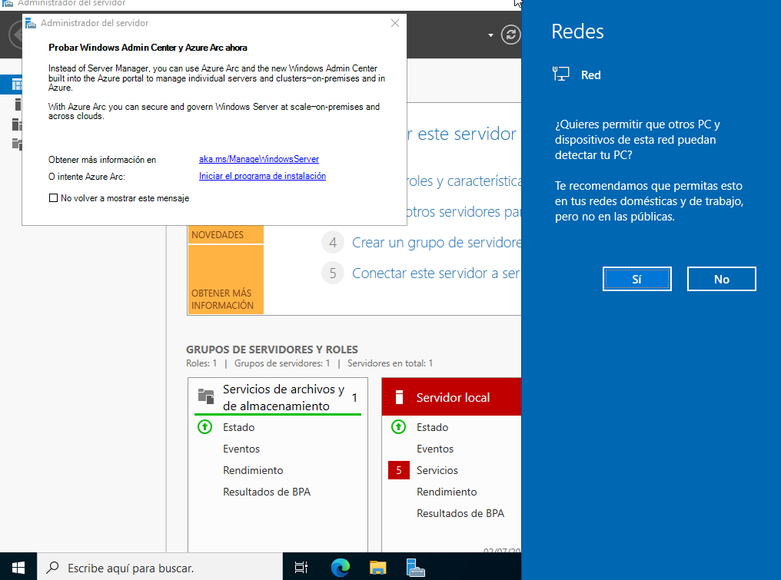781x580 pixels.
Task: Select File and Storage Services sidebar icon
Action: pos(17,144)
